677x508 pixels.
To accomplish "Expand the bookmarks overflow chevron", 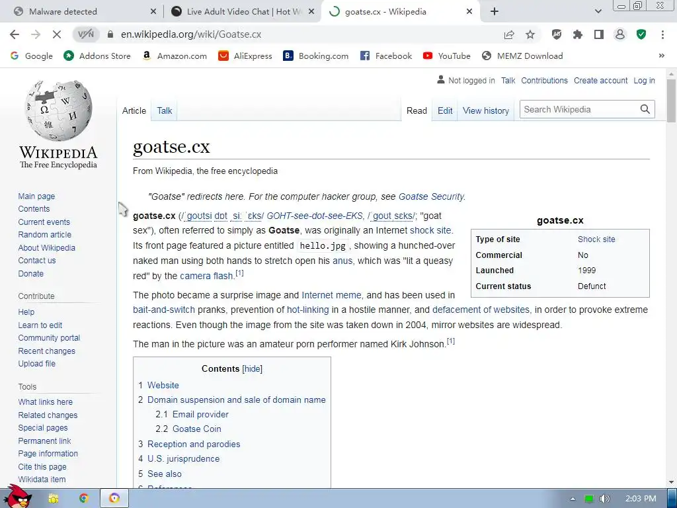I will pos(661,56).
